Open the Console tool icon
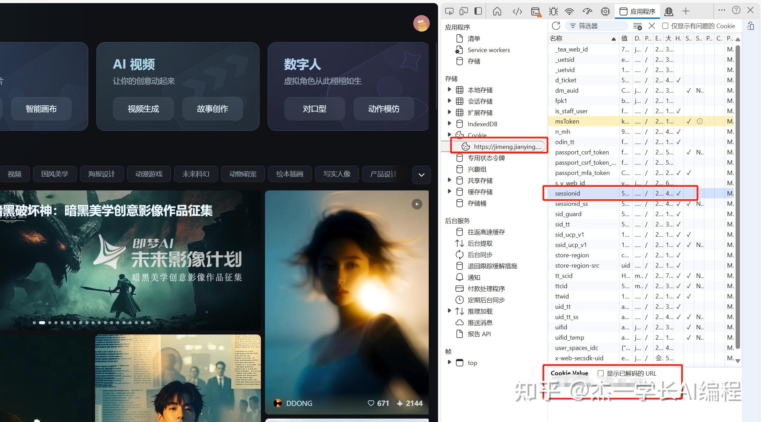Viewport: 761px width, 422px height. 536,12
